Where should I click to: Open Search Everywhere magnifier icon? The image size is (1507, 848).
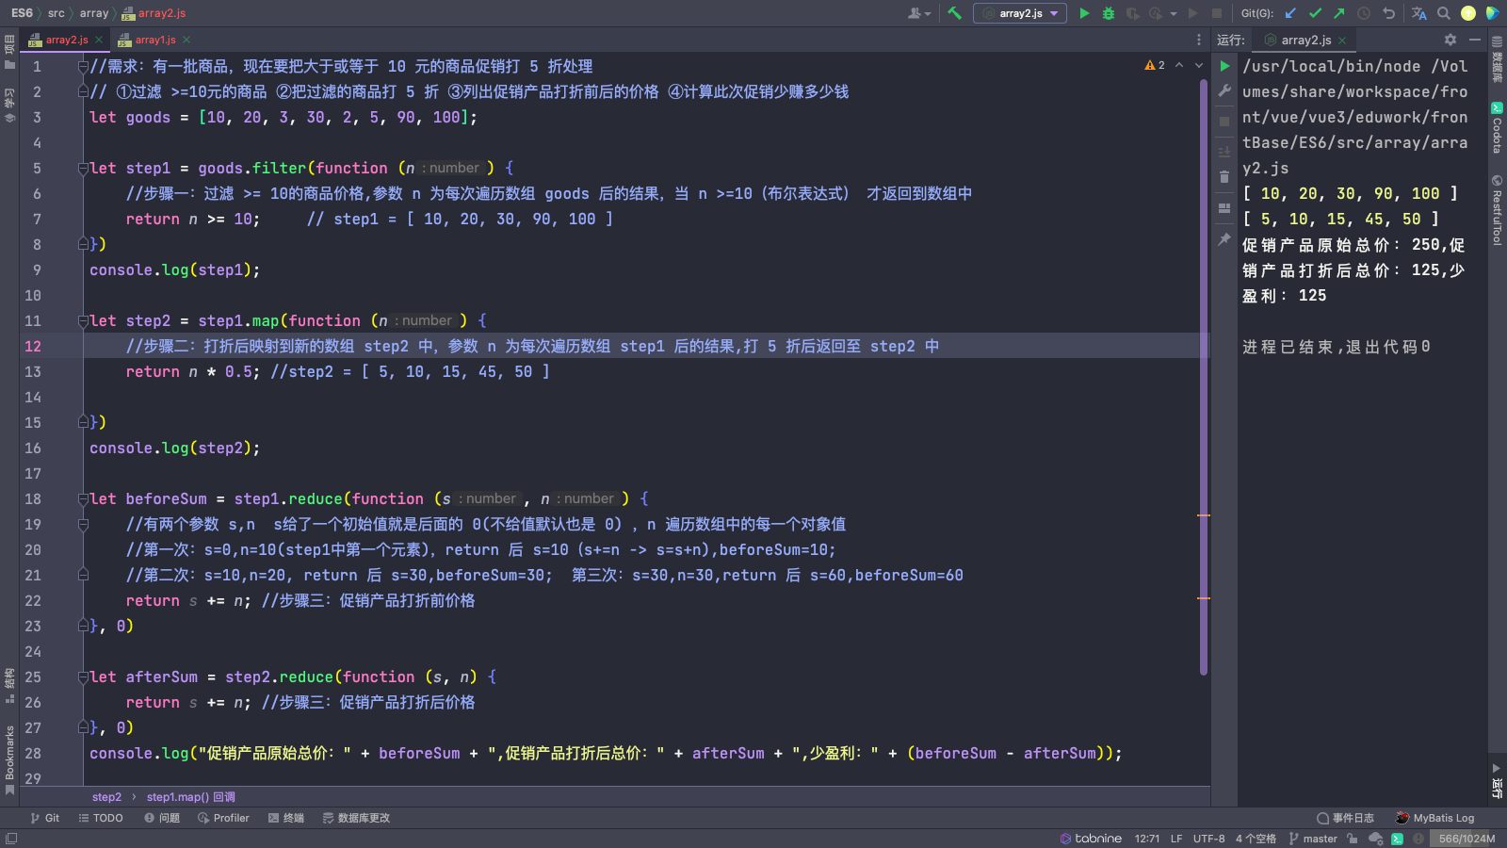[x=1443, y=13]
